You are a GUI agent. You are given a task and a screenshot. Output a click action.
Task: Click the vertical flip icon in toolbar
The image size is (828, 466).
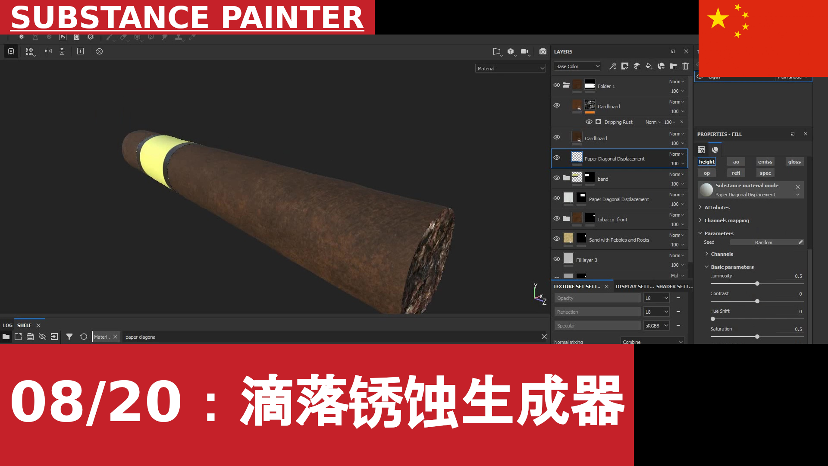click(62, 51)
